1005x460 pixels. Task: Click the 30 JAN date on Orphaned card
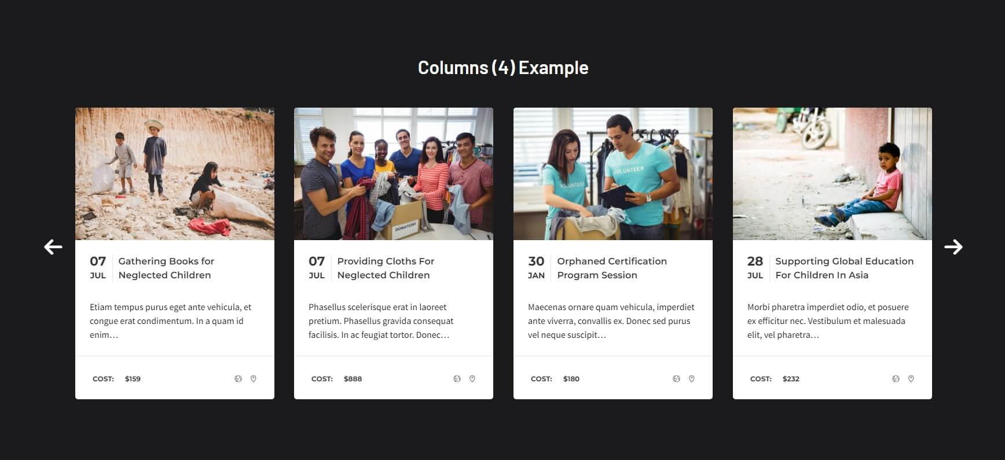[x=536, y=268]
